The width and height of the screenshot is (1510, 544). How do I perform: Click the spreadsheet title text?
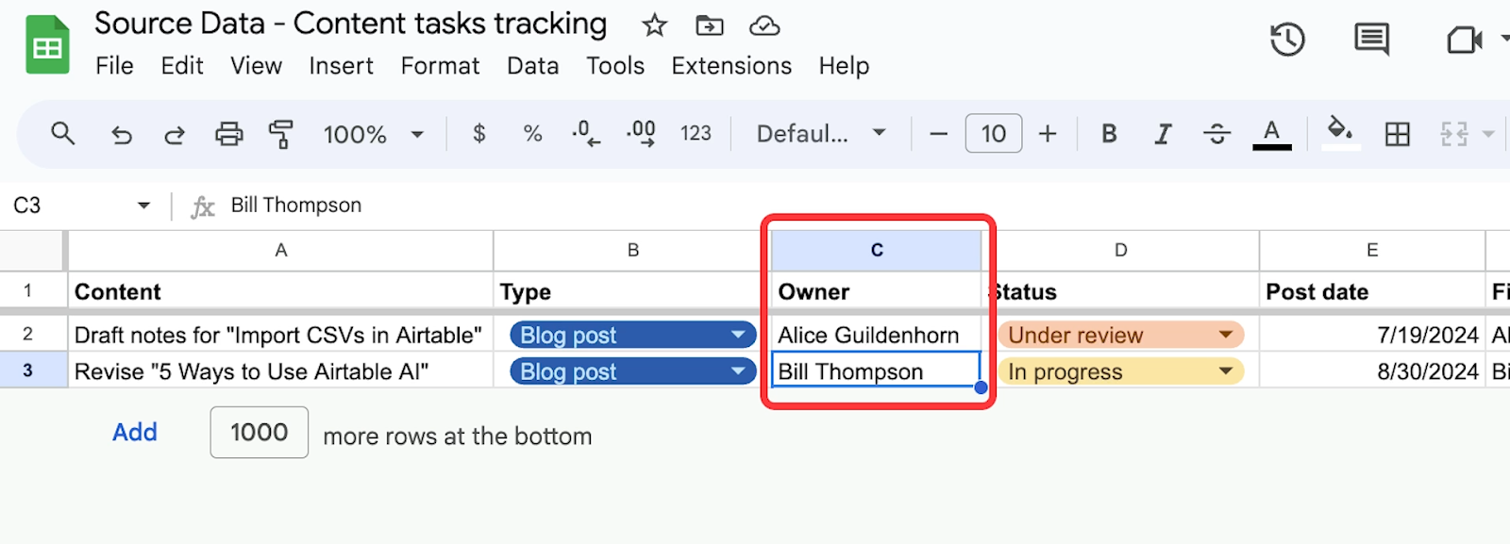point(350,24)
